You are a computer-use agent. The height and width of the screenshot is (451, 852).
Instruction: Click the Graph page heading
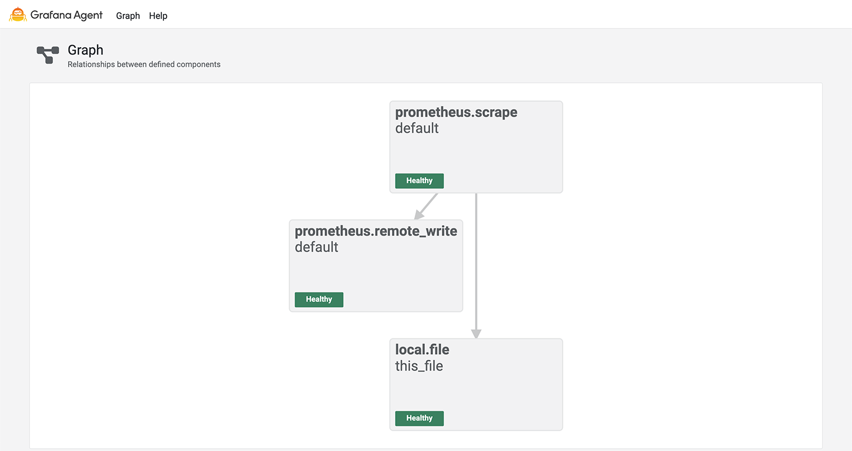(x=85, y=50)
